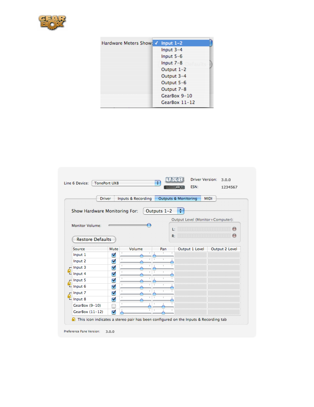Toggle Mute checkbox for GearBox (11-12)

coord(114,312)
